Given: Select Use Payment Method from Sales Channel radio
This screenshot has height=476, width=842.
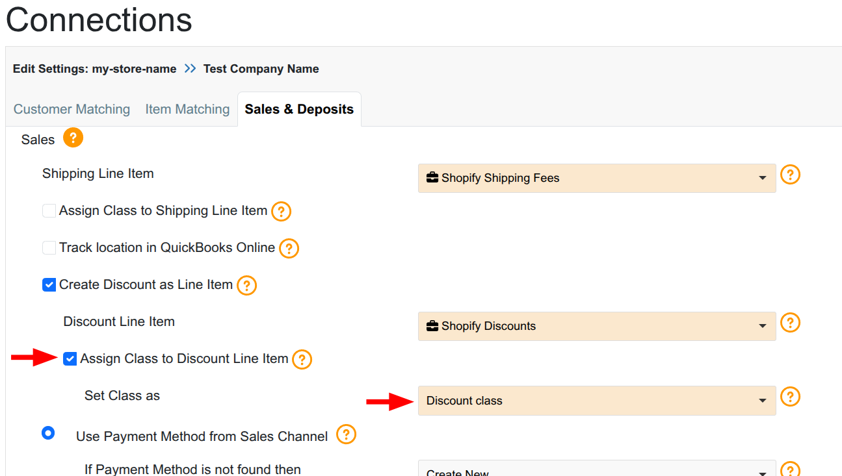Looking at the screenshot, I should coord(48,433).
